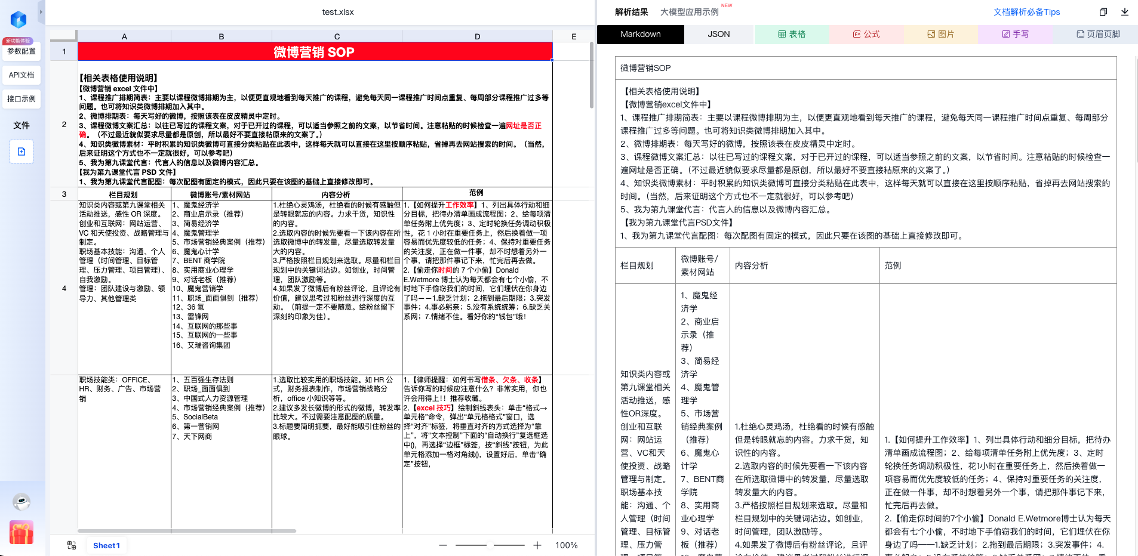Click the blue cube logo icon
The image size is (1138, 556).
19,20
